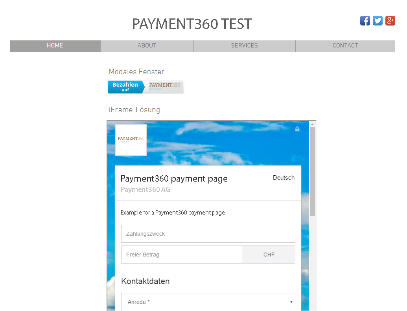Click the secure padlock icon in iframe
The height and width of the screenshot is (311, 407).
click(297, 129)
